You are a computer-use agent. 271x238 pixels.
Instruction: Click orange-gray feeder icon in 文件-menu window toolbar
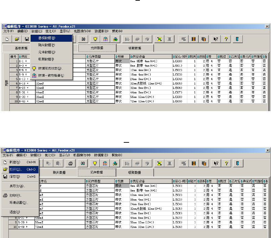click(204, 163)
